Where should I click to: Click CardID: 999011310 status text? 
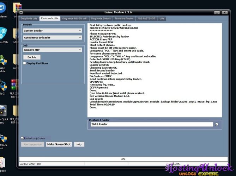[x=30, y=164]
